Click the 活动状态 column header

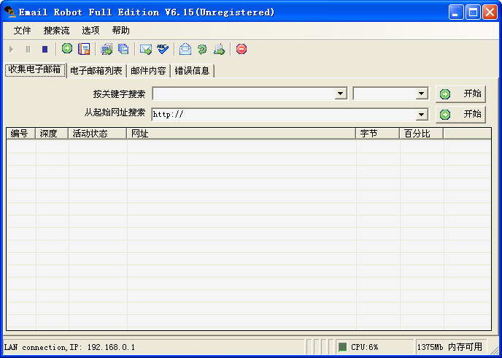pos(98,134)
